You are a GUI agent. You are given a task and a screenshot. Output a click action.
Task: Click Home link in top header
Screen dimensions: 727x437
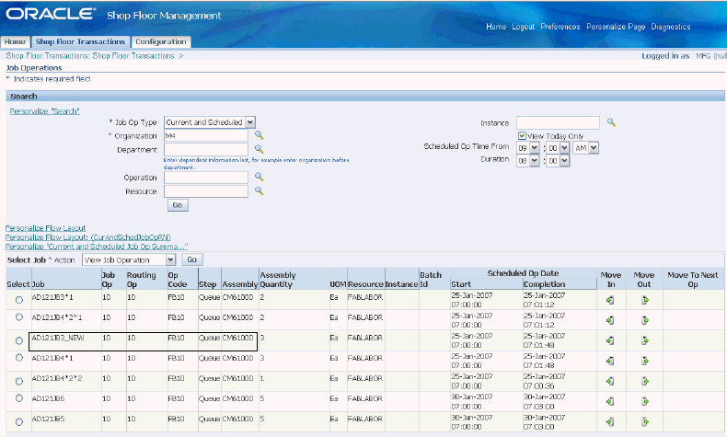click(x=496, y=27)
